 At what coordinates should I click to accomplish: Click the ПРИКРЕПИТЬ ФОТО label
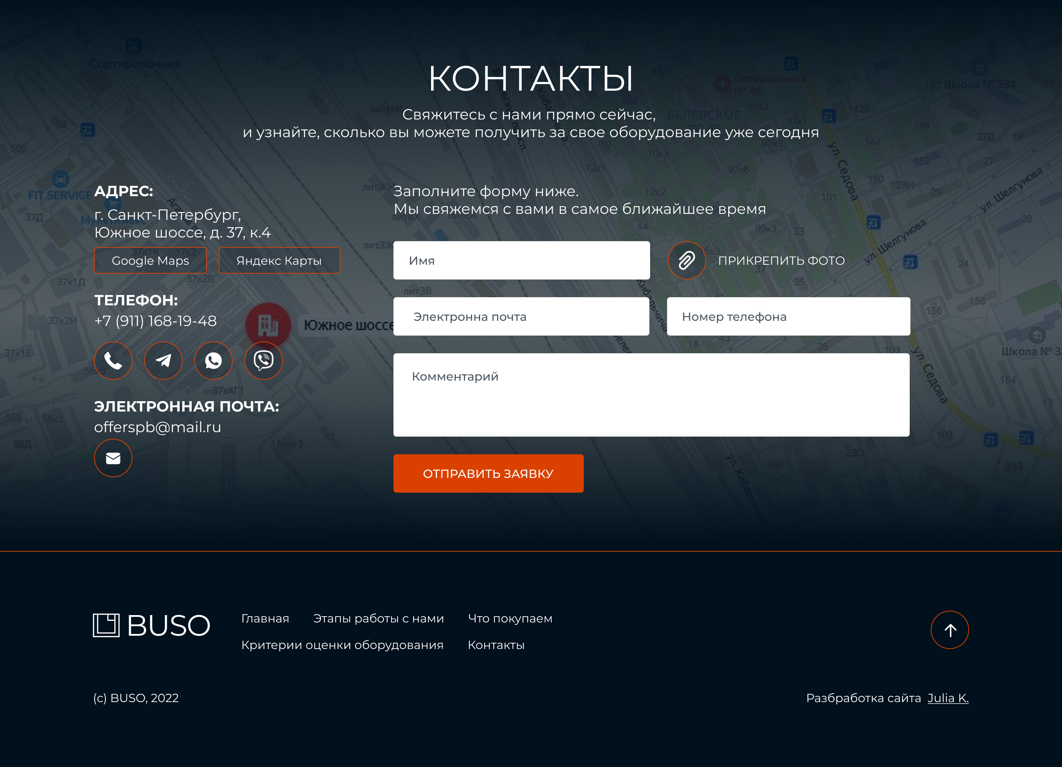coord(781,261)
